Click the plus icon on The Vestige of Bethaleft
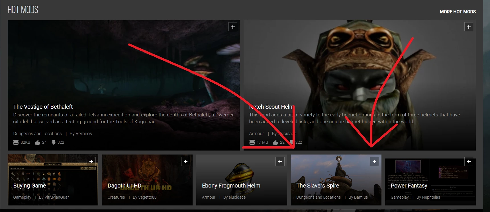This screenshot has width=490, height=212. [233, 27]
